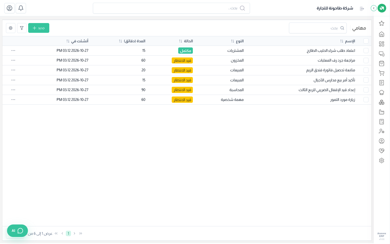Open the handshake heart sidebar icon
This screenshot has width=390, height=244.
[382, 151]
